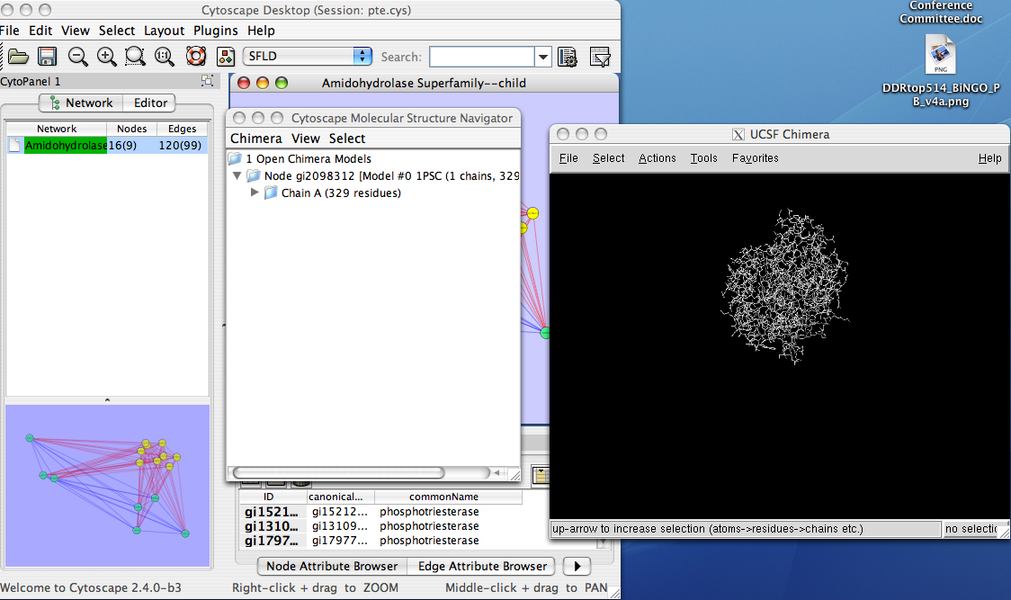This screenshot has height=600, width=1011.
Task: Open the Favorites menu in UCSF Chimera
Action: [x=755, y=158]
